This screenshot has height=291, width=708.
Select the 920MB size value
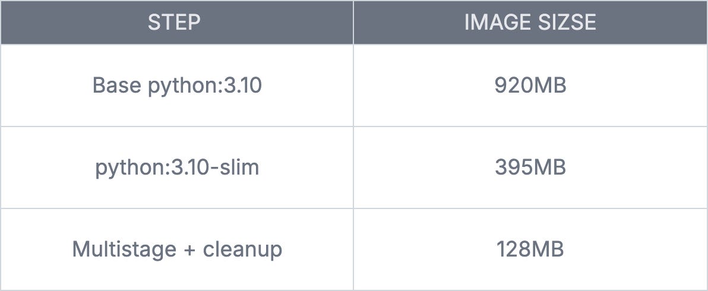pyautogui.click(x=530, y=86)
